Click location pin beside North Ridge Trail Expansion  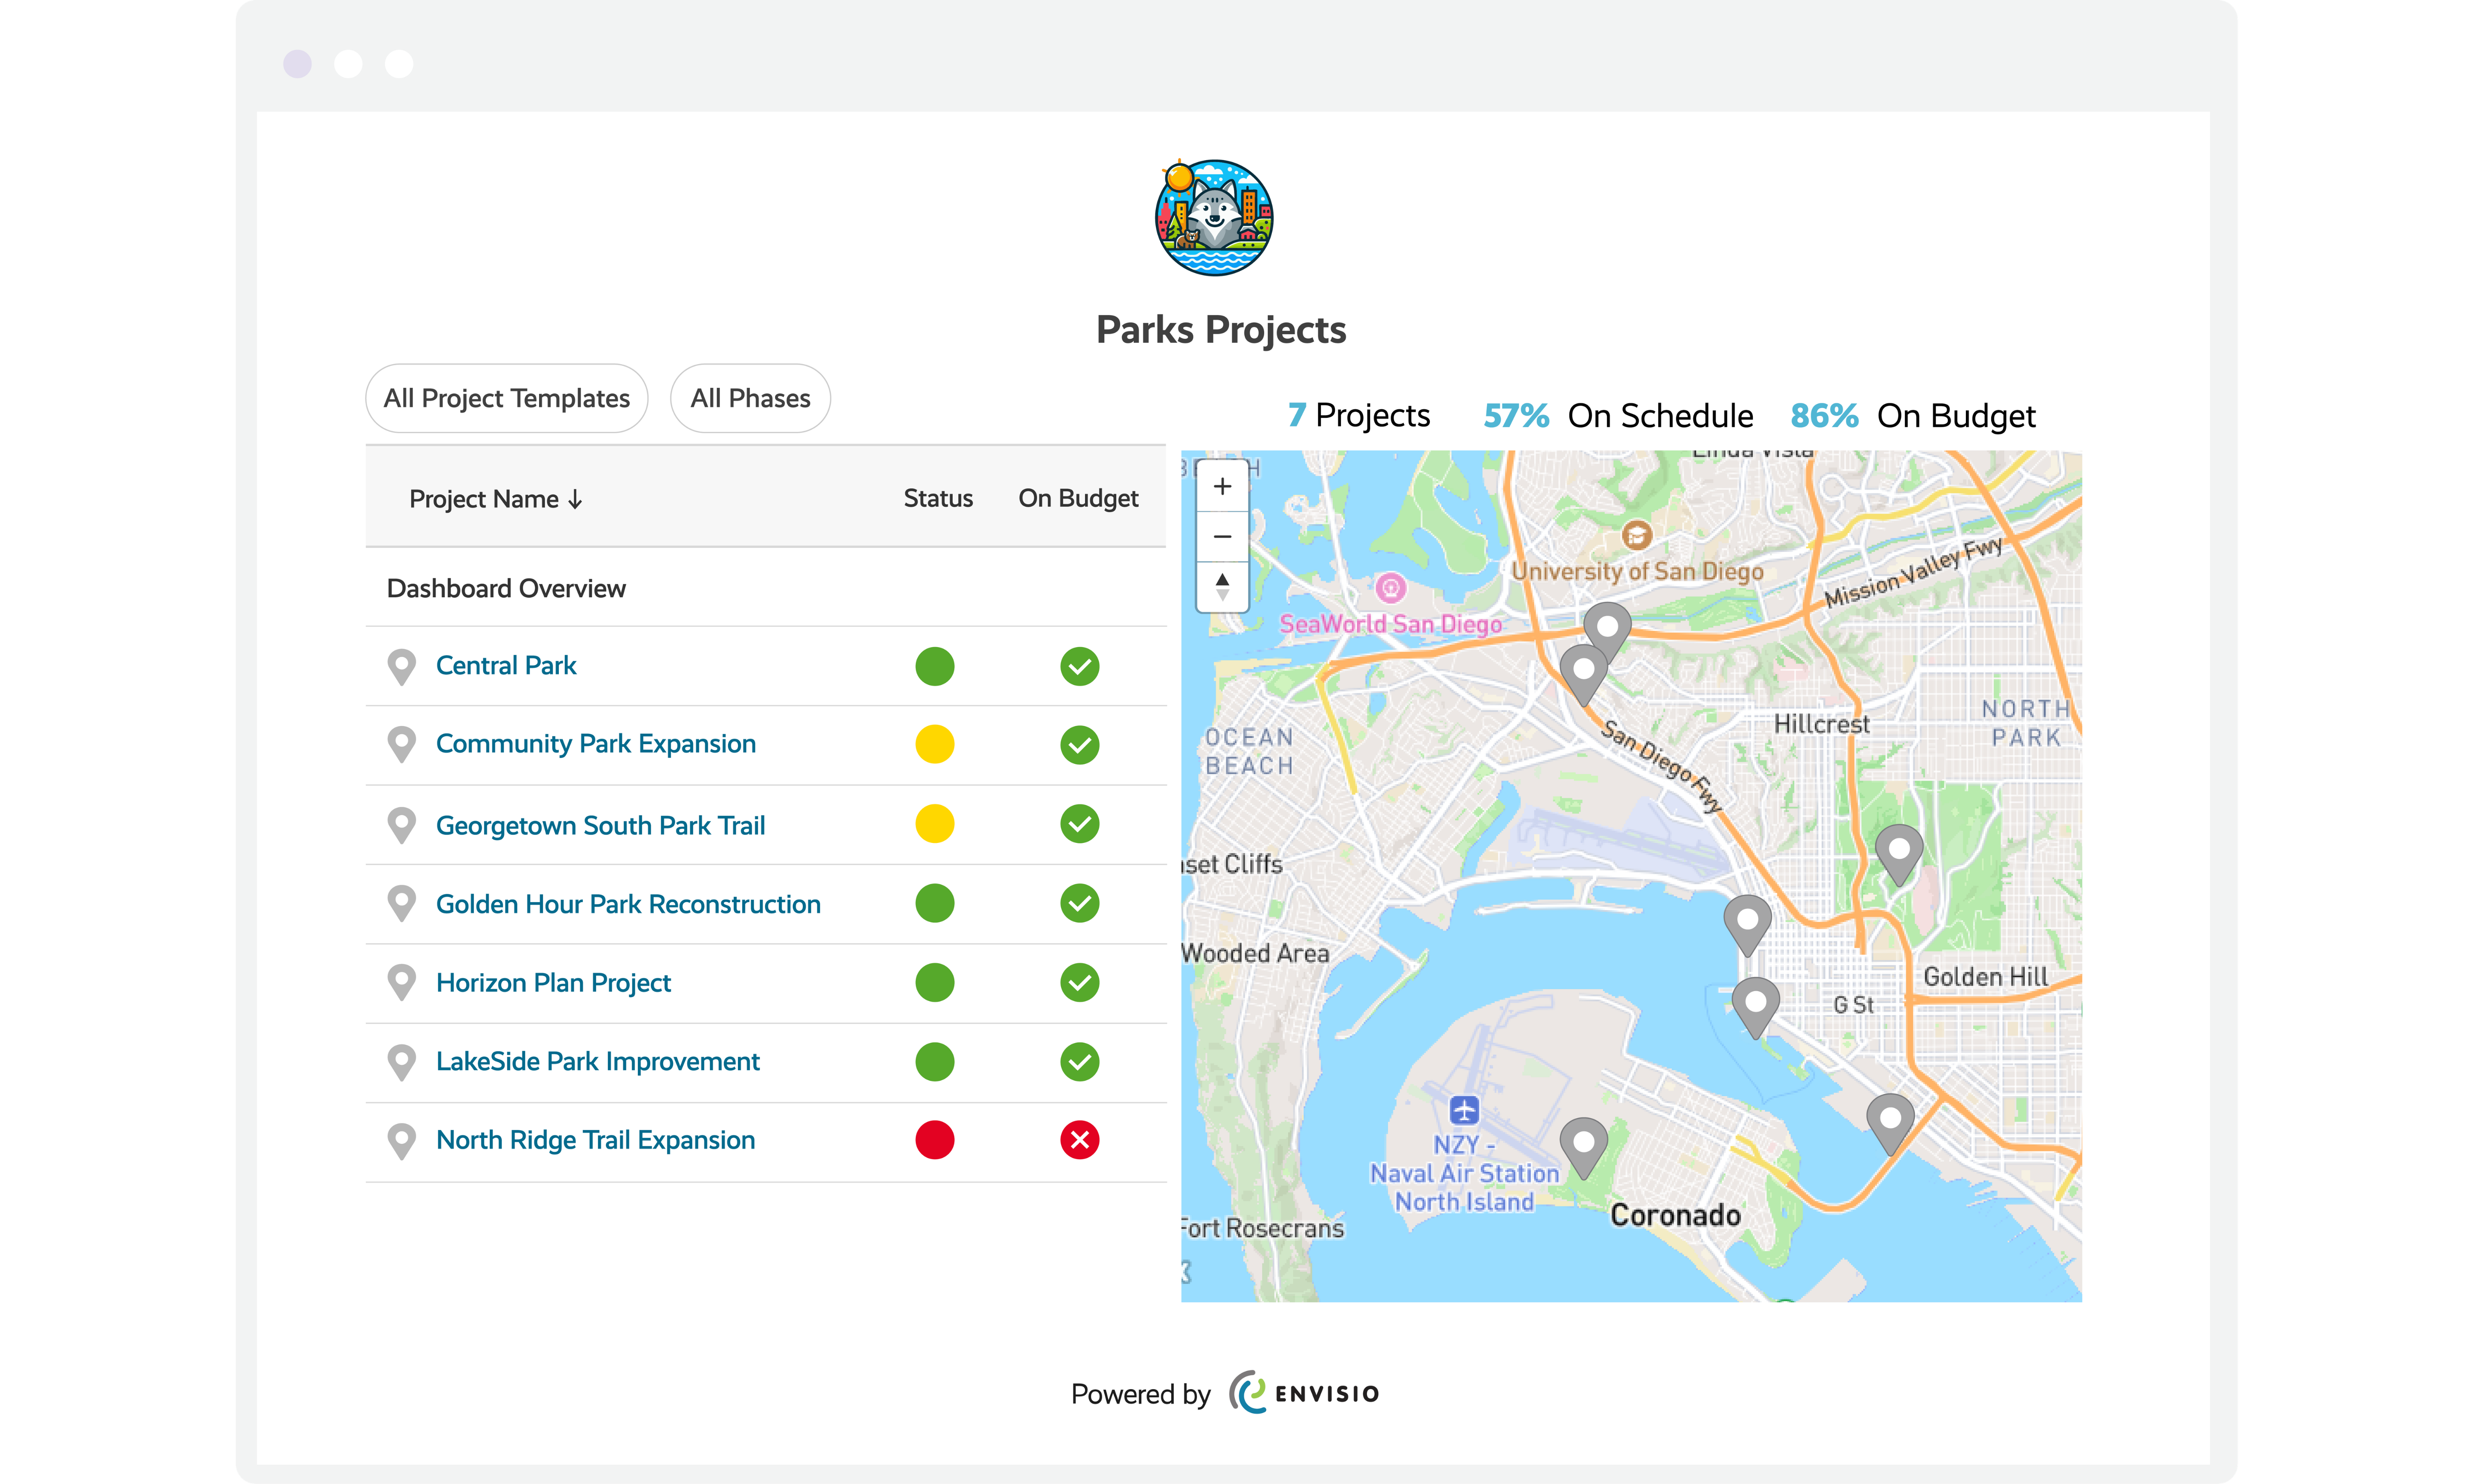pyautogui.click(x=401, y=1140)
